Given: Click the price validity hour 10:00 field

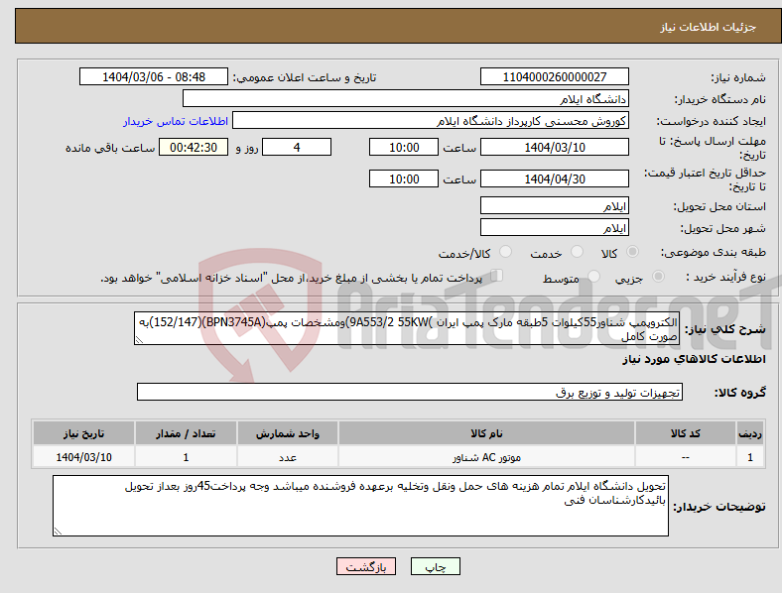Looking at the screenshot, I should [404, 178].
